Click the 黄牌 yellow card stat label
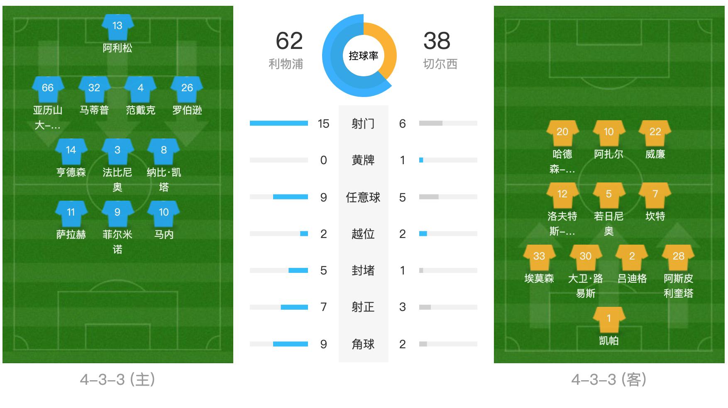The width and height of the screenshot is (728, 408). [363, 160]
